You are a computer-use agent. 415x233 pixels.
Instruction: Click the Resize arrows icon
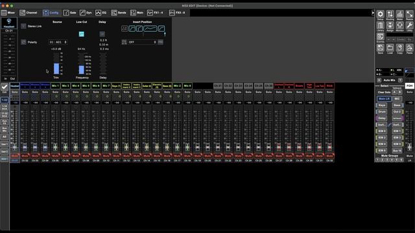[409, 14]
